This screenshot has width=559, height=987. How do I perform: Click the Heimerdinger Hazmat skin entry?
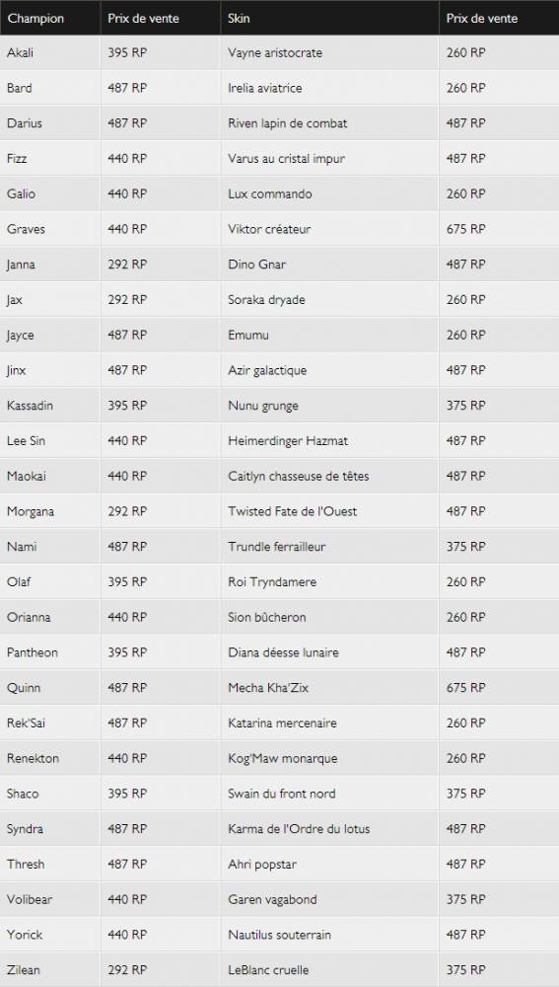(x=288, y=440)
